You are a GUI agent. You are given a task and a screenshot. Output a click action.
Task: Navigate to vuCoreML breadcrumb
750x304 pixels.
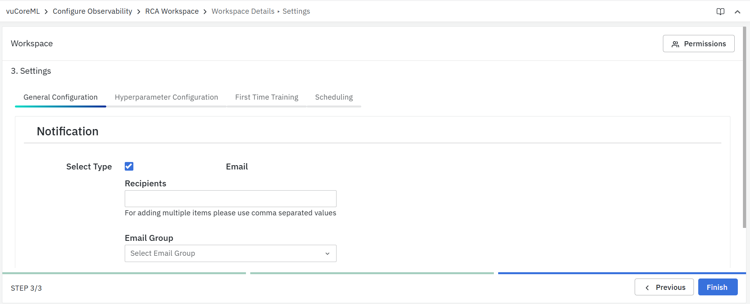(23, 11)
